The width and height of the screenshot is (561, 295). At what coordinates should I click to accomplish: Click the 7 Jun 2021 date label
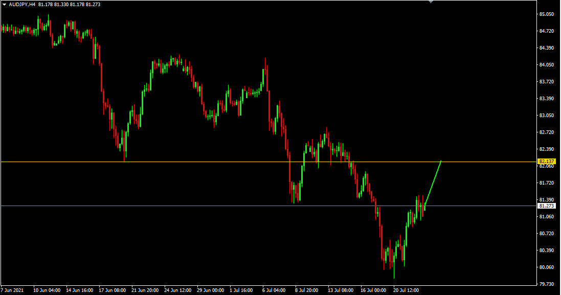12,290
